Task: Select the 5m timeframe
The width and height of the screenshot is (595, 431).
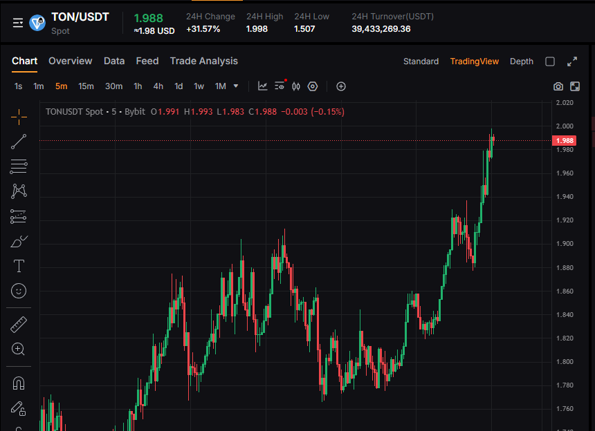Action: (x=62, y=86)
